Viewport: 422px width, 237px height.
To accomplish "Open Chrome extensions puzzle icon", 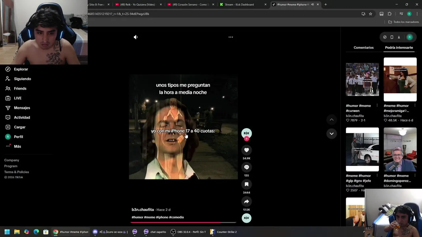I will point(390,14).
